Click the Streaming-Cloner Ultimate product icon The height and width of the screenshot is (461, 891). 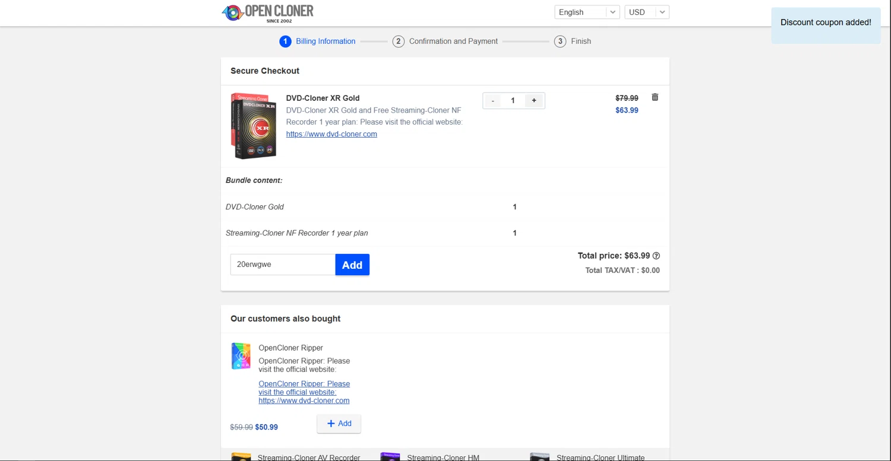click(540, 457)
